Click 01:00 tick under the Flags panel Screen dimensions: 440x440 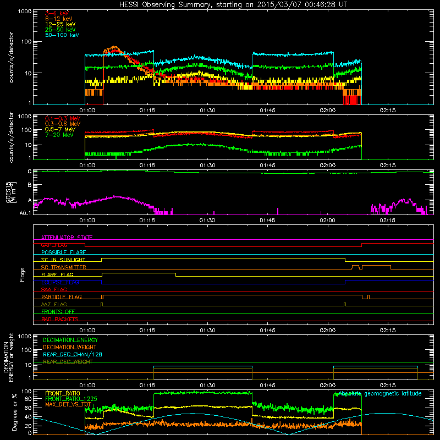(x=87, y=331)
